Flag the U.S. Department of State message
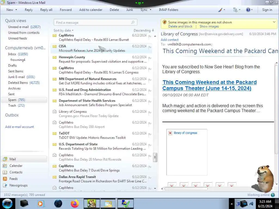The width and height of the screenshot is (279, 209). coord(150,145)
